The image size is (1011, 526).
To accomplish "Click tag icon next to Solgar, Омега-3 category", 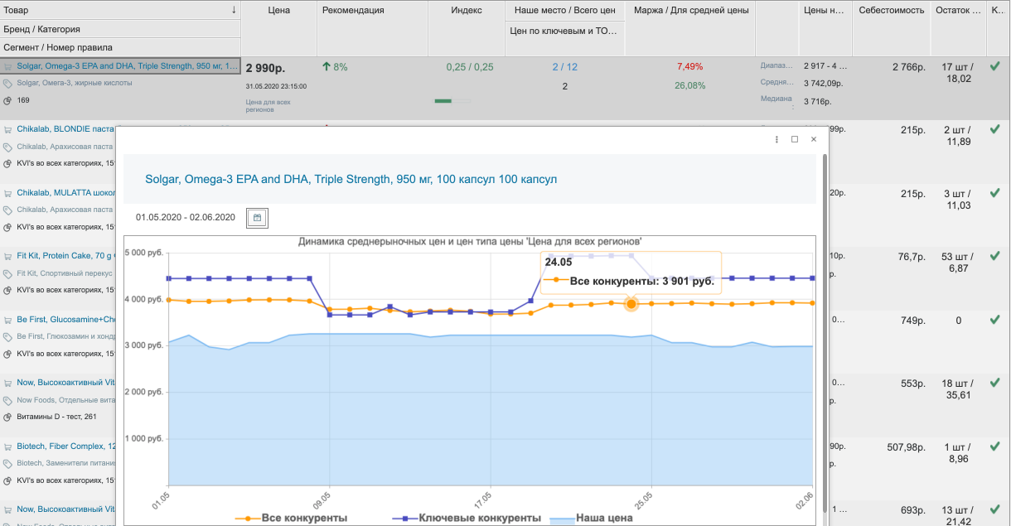I will click(7, 83).
